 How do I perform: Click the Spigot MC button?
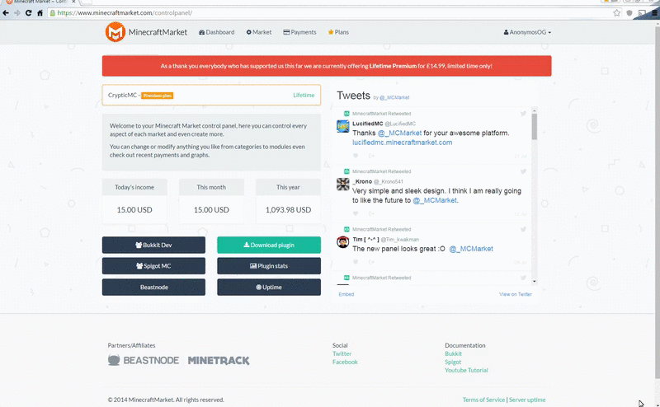coord(153,266)
